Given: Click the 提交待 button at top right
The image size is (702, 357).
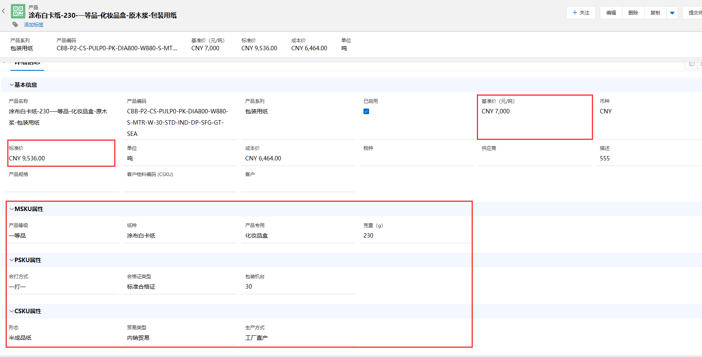Looking at the screenshot, I should coord(694,13).
